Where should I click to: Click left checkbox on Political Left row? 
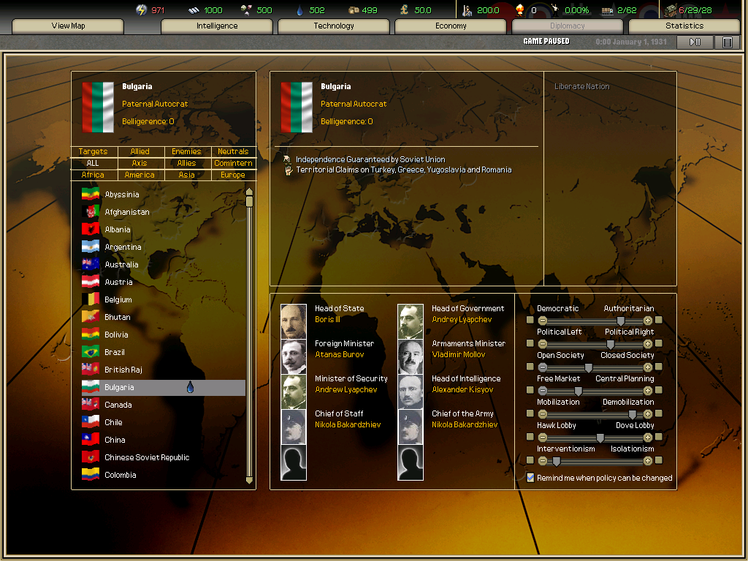(530, 343)
